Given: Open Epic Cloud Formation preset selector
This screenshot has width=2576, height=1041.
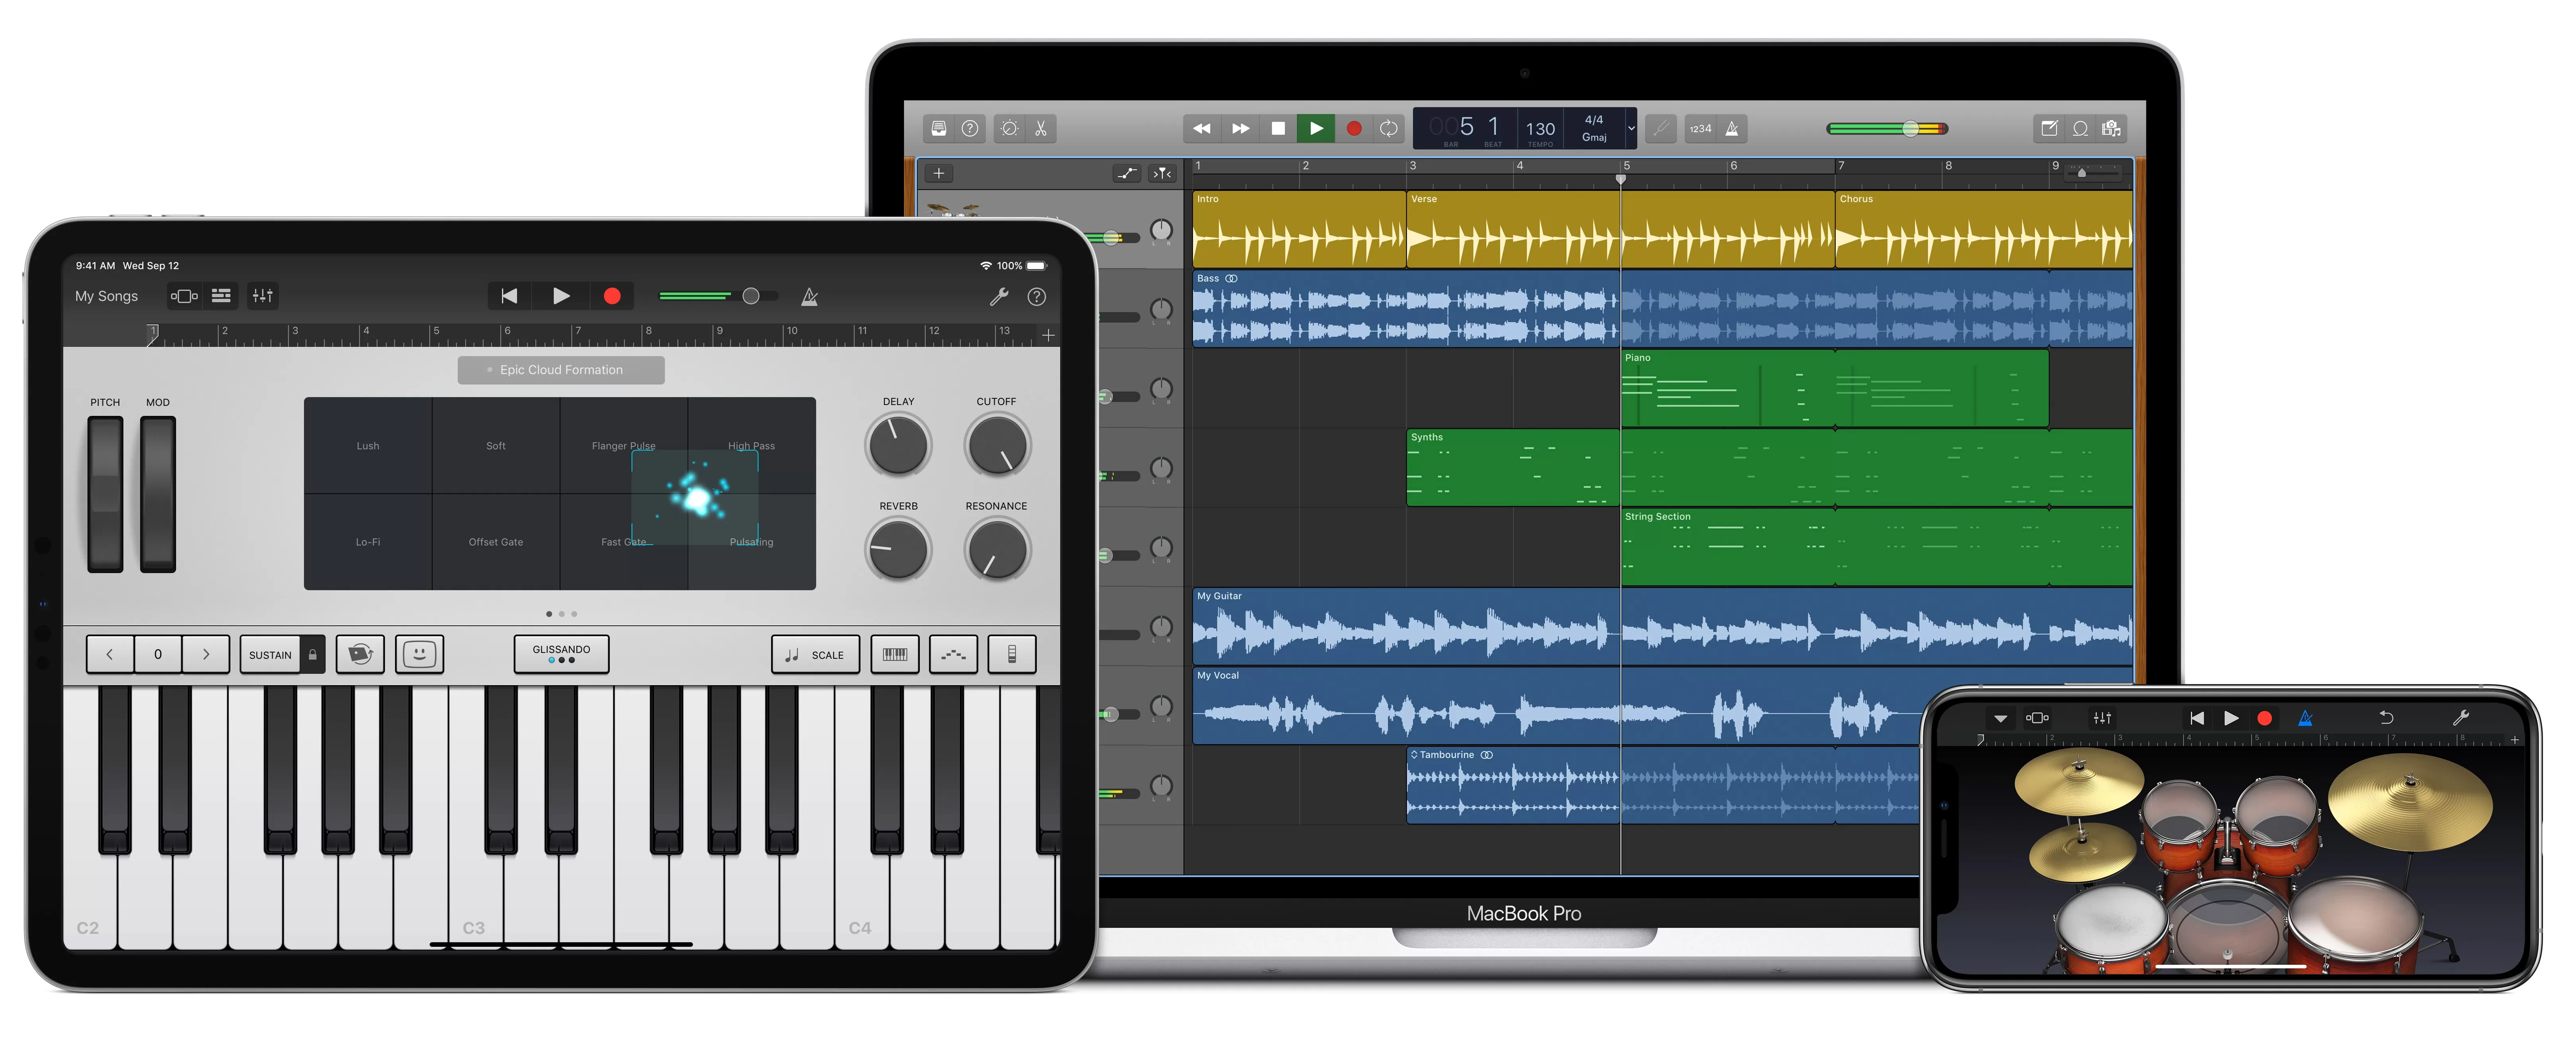Looking at the screenshot, I should point(561,370).
